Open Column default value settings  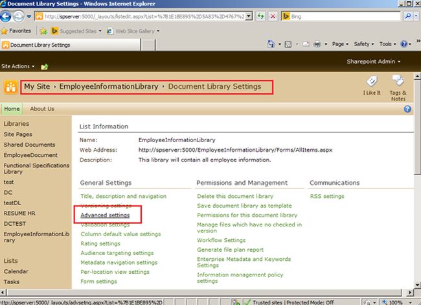pyautogui.click(x=120, y=234)
